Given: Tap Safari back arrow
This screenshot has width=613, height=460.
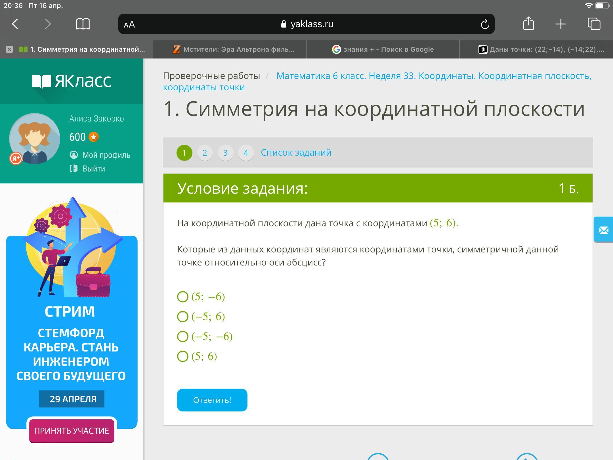Looking at the screenshot, I should point(15,24).
